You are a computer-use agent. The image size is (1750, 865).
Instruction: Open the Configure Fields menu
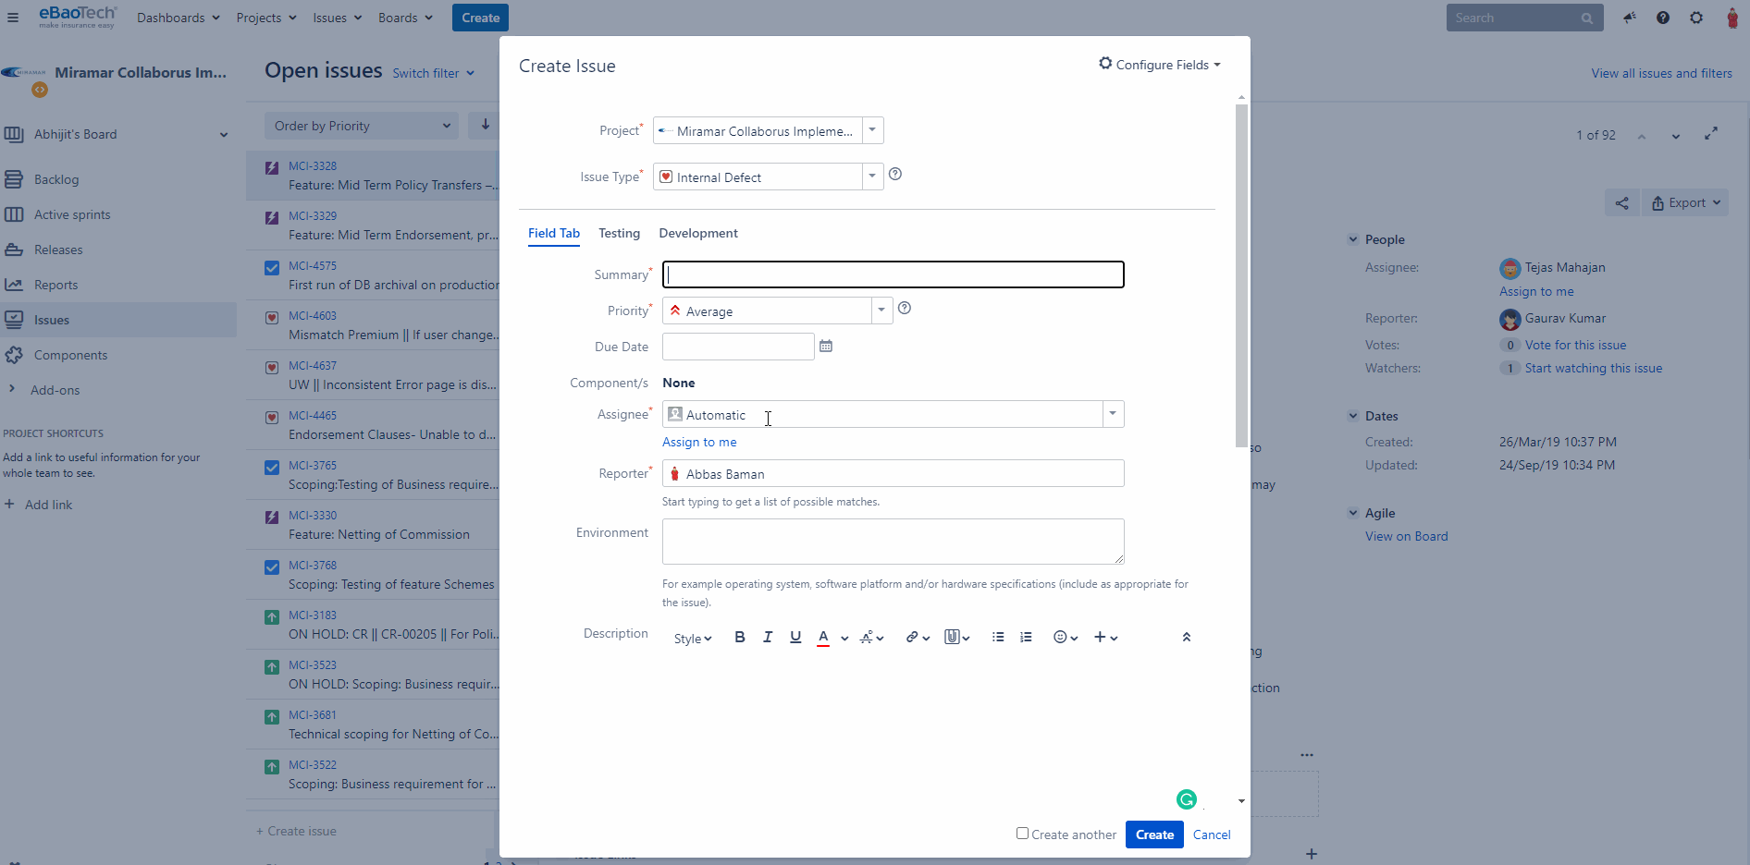click(1160, 65)
